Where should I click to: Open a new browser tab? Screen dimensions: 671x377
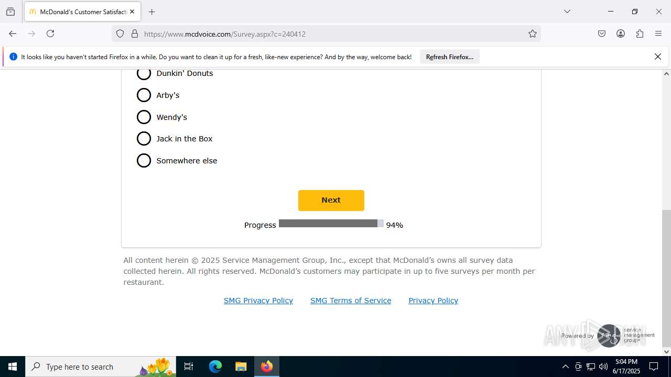point(151,12)
